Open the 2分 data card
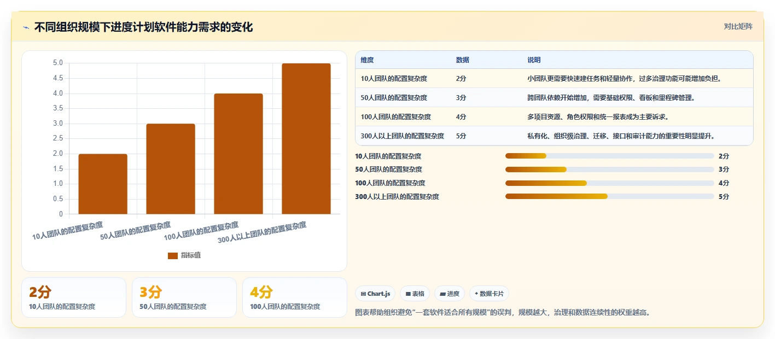Viewport: 775px width, 339px height. 74,297
